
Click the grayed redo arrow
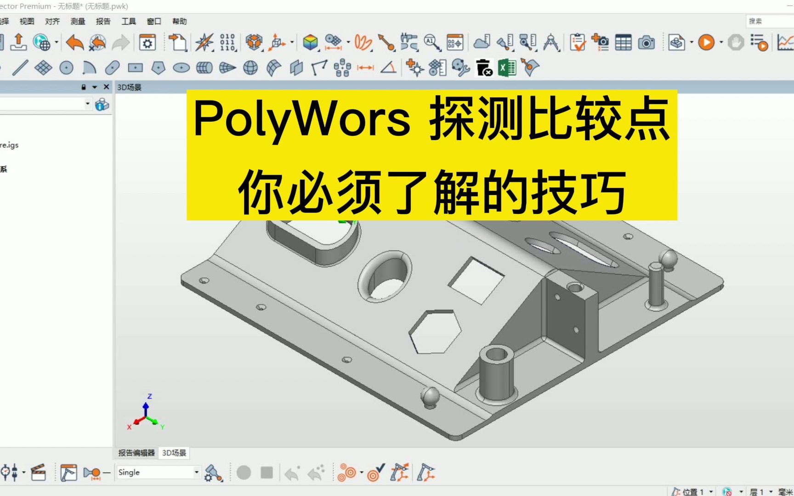(x=120, y=43)
